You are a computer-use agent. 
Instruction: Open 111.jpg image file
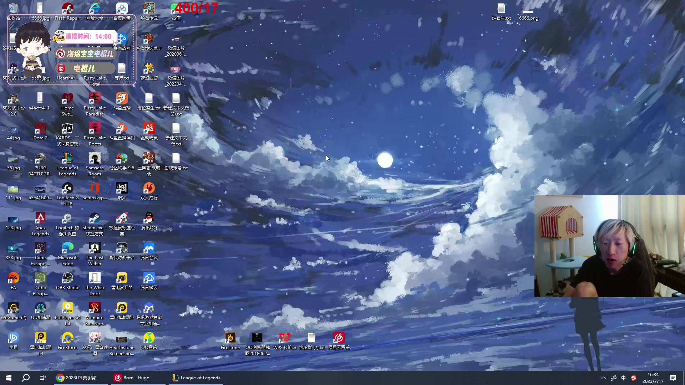(13, 191)
